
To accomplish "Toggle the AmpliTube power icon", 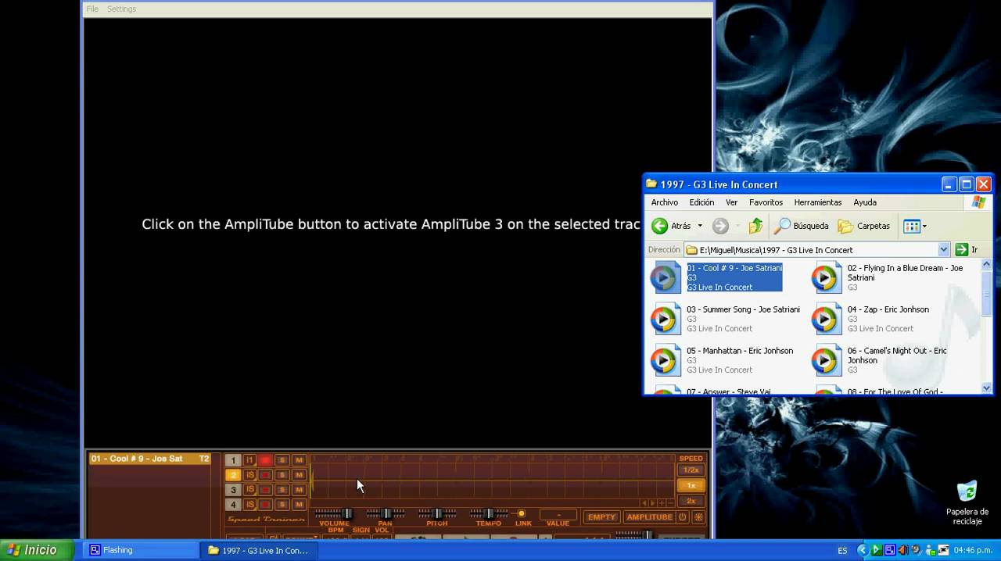I will [683, 517].
